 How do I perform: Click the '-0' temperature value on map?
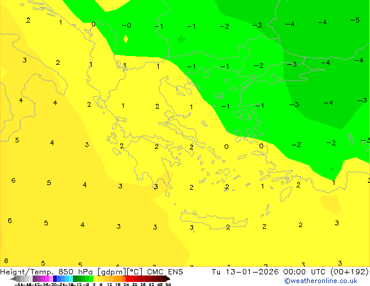tap(126, 25)
